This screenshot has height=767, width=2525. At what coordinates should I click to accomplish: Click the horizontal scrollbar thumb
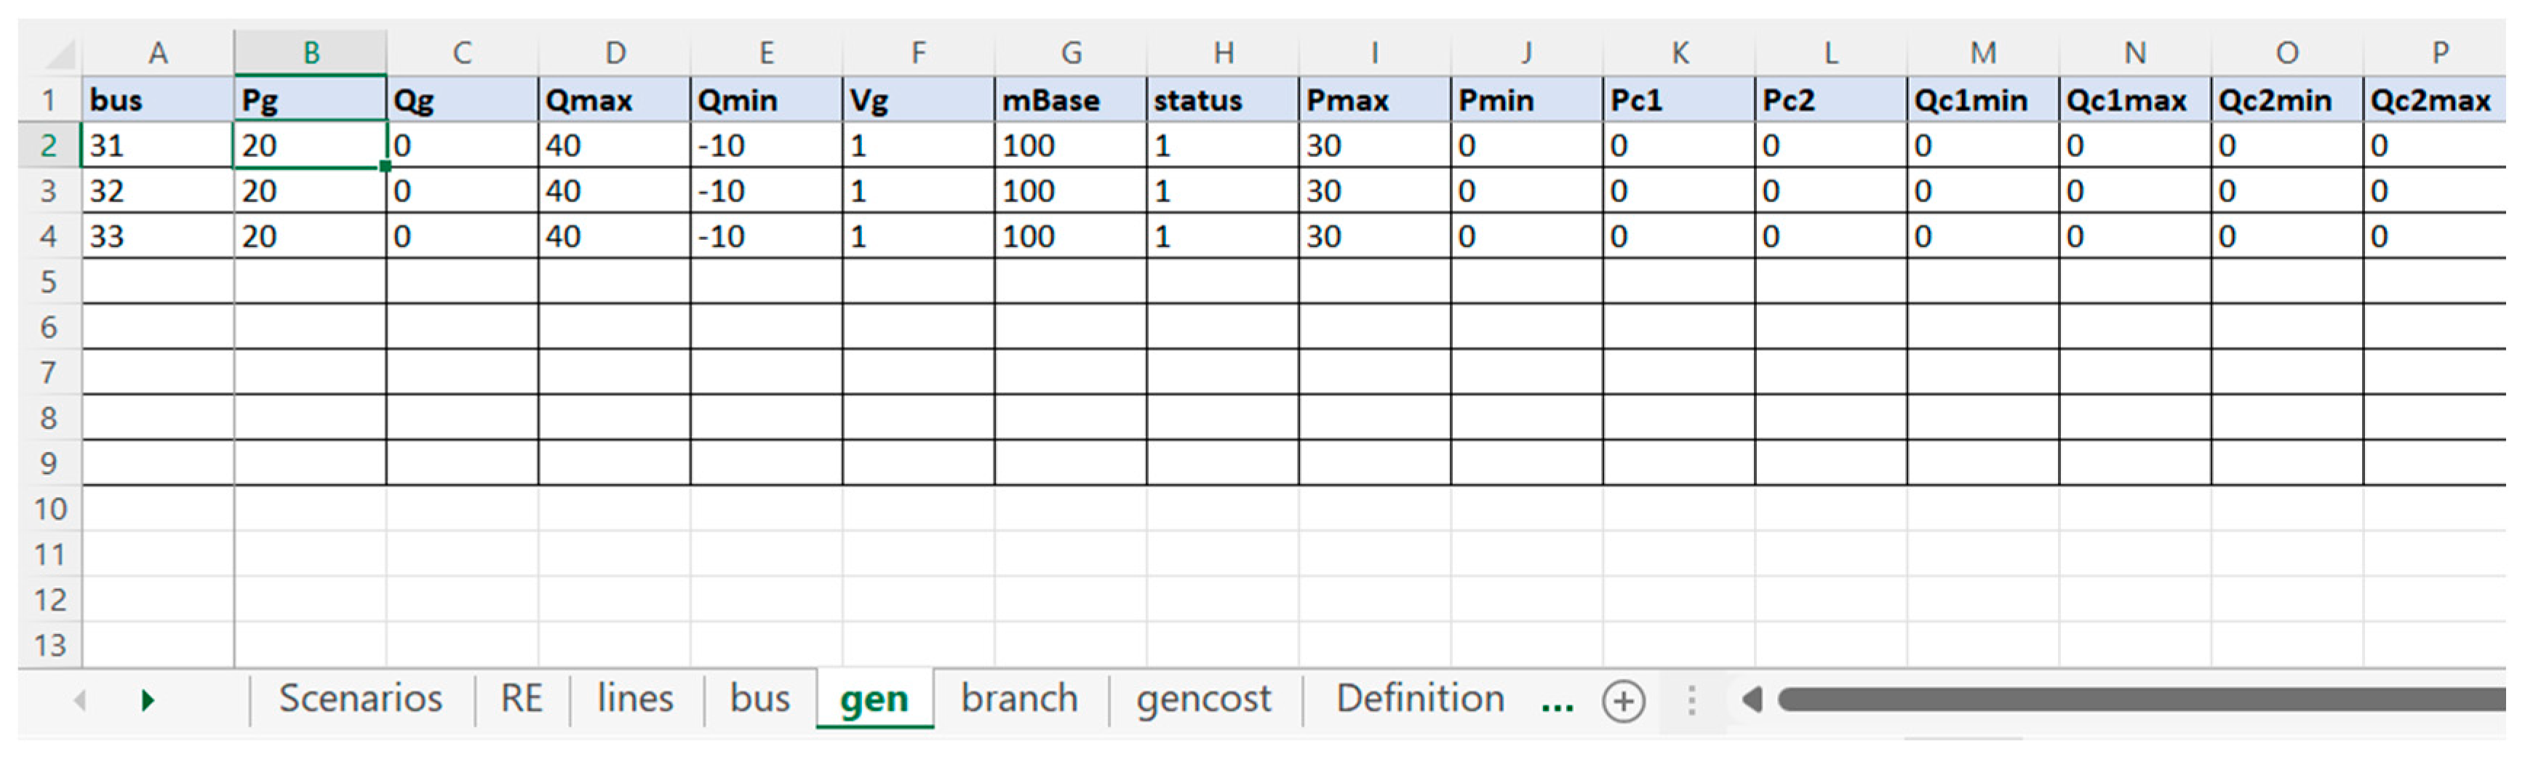tap(2137, 699)
